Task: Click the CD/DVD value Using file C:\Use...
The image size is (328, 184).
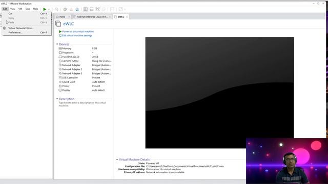Action: (x=101, y=61)
